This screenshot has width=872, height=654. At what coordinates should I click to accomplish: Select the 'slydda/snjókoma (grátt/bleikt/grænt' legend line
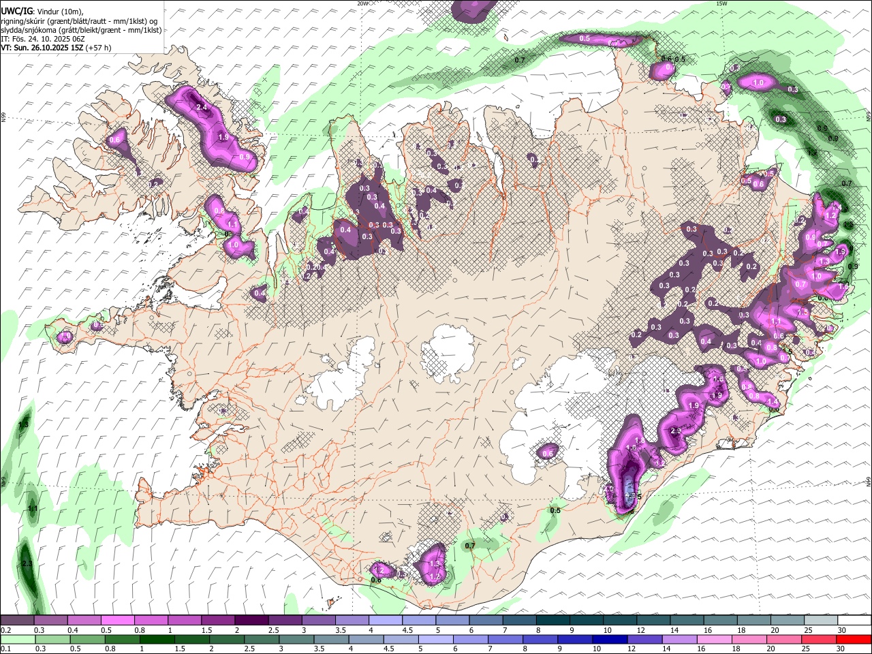click(x=81, y=30)
